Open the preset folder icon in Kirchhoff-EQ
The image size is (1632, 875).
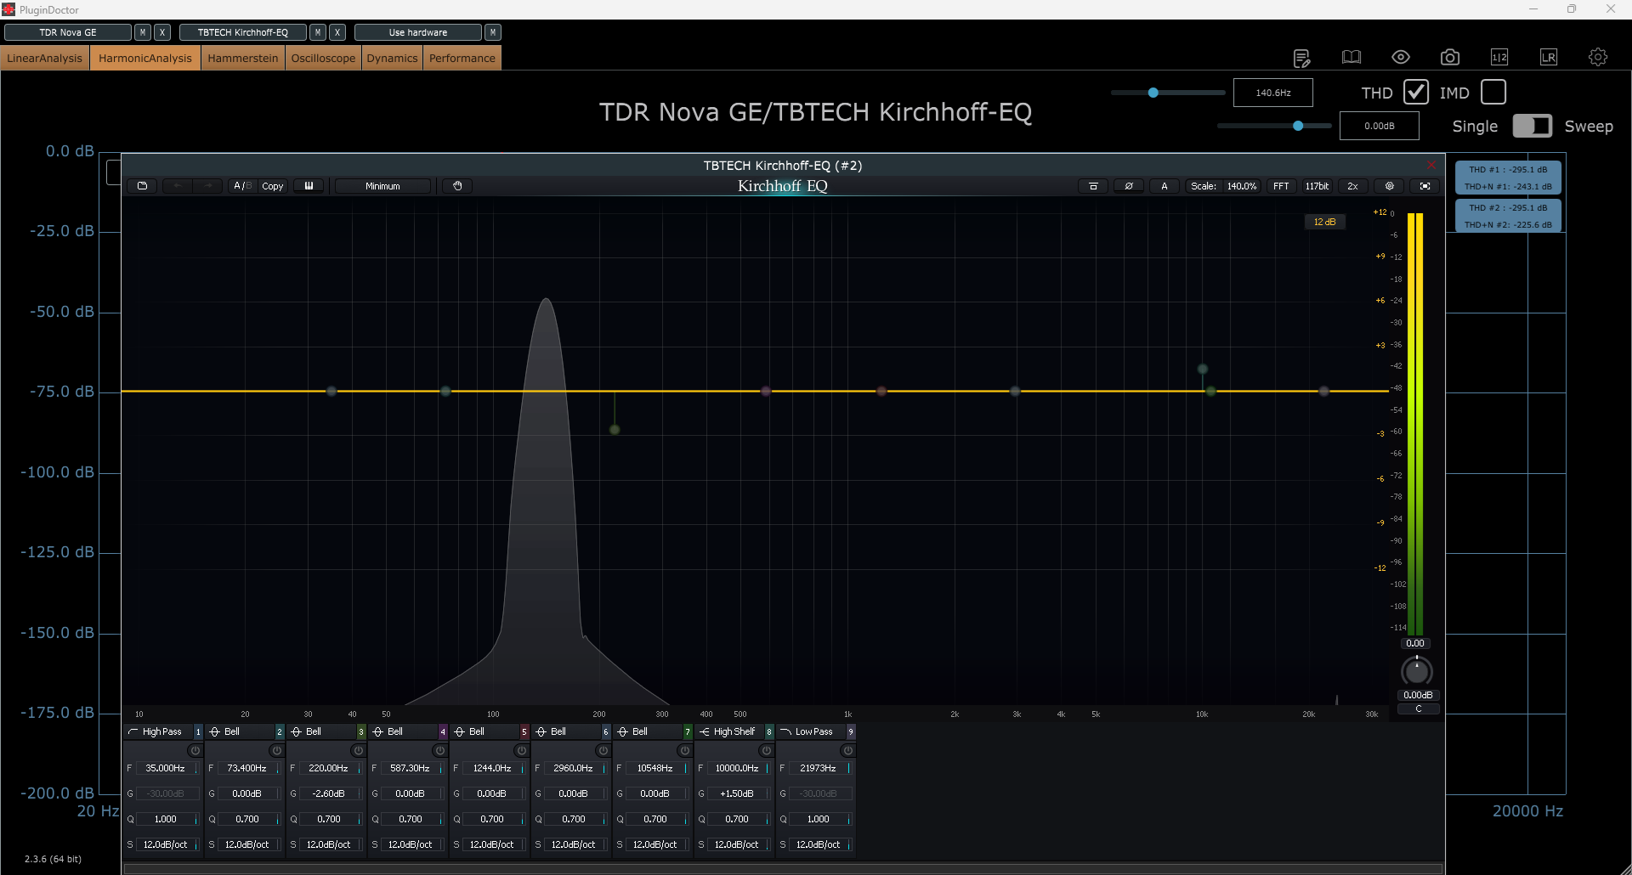click(x=142, y=186)
